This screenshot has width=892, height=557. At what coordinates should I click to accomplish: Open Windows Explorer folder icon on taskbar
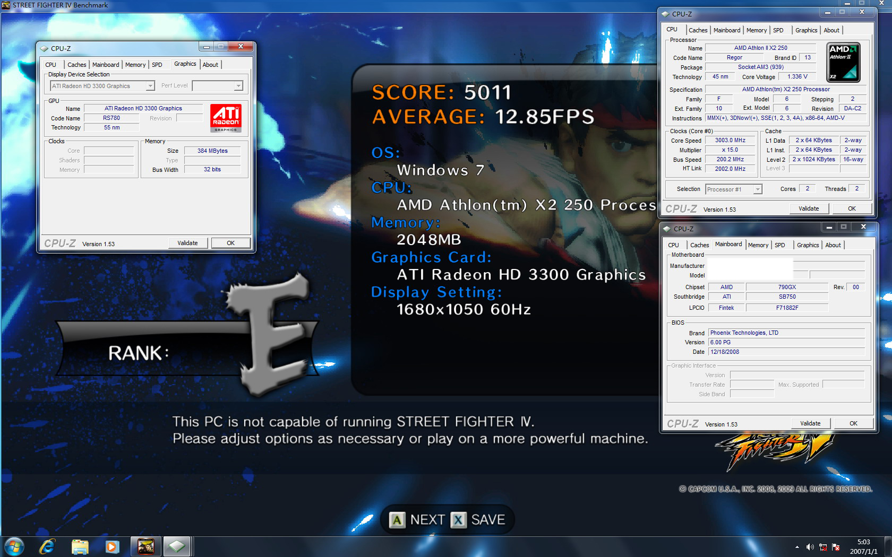[x=80, y=546]
